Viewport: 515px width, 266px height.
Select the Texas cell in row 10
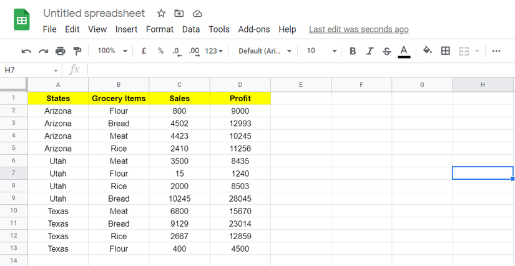pos(58,211)
